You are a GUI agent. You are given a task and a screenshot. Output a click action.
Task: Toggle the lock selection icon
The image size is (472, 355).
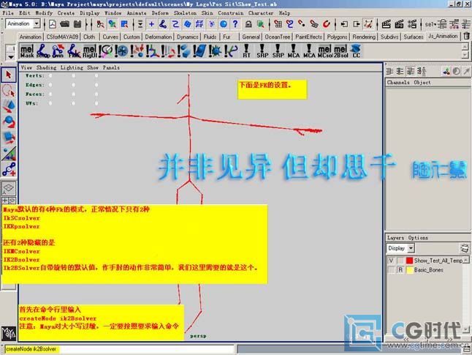(248, 24)
